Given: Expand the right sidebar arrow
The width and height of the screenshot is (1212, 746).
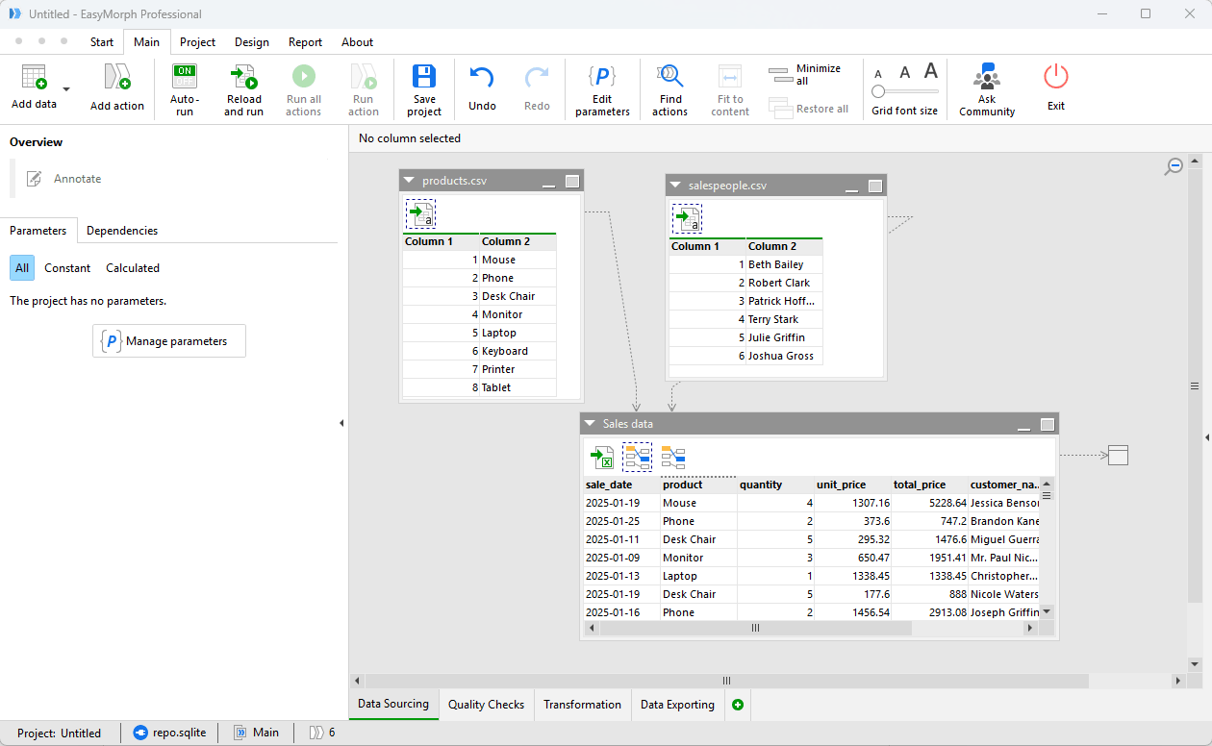Looking at the screenshot, I should 1207,436.
